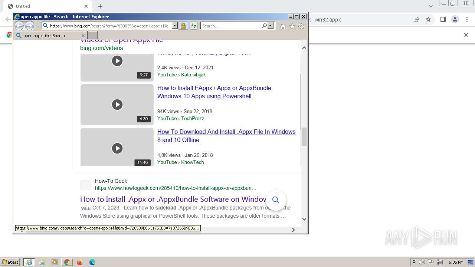The image size is (475, 267).
Task: Click the taskbar clock 6:36 PM
Action: (x=456, y=262)
